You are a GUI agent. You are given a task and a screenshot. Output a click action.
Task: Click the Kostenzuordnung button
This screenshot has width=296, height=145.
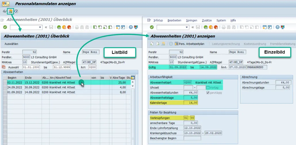pyautogui.click(x=255, y=44)
